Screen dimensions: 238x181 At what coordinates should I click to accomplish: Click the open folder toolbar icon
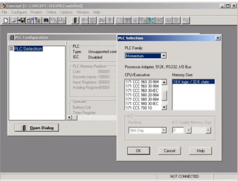(14, 20)
